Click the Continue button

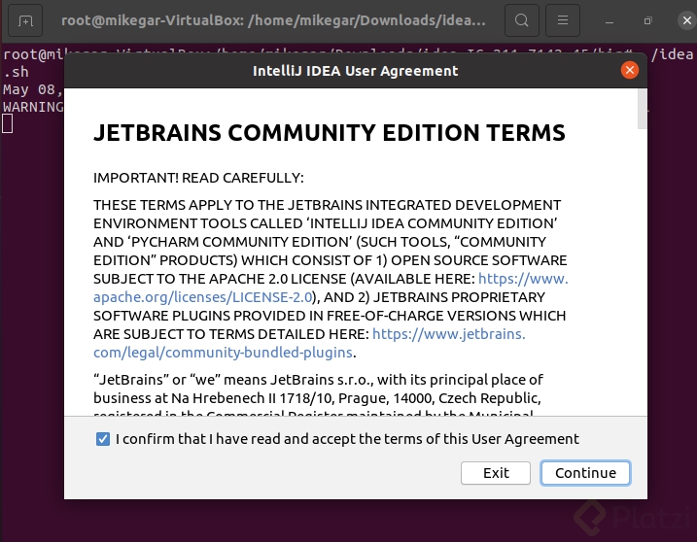click(585, 473)
